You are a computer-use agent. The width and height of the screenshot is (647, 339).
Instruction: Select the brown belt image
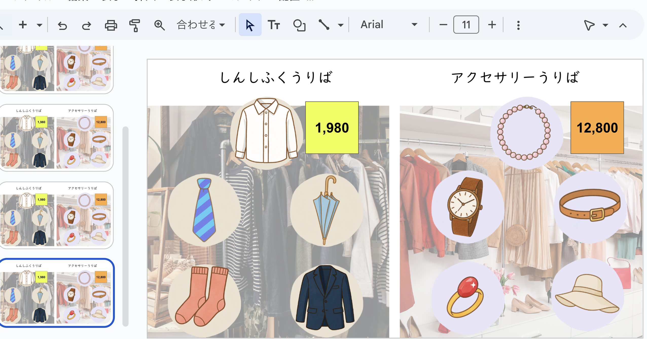pyautogui.click(x=591, y=207)
